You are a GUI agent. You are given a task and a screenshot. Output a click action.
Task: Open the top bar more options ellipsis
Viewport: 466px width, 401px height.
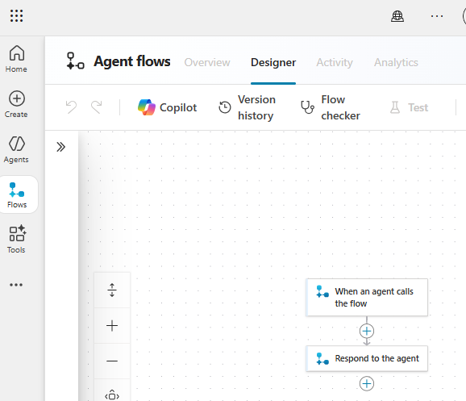pyautogui.click(x=437, y=16)
